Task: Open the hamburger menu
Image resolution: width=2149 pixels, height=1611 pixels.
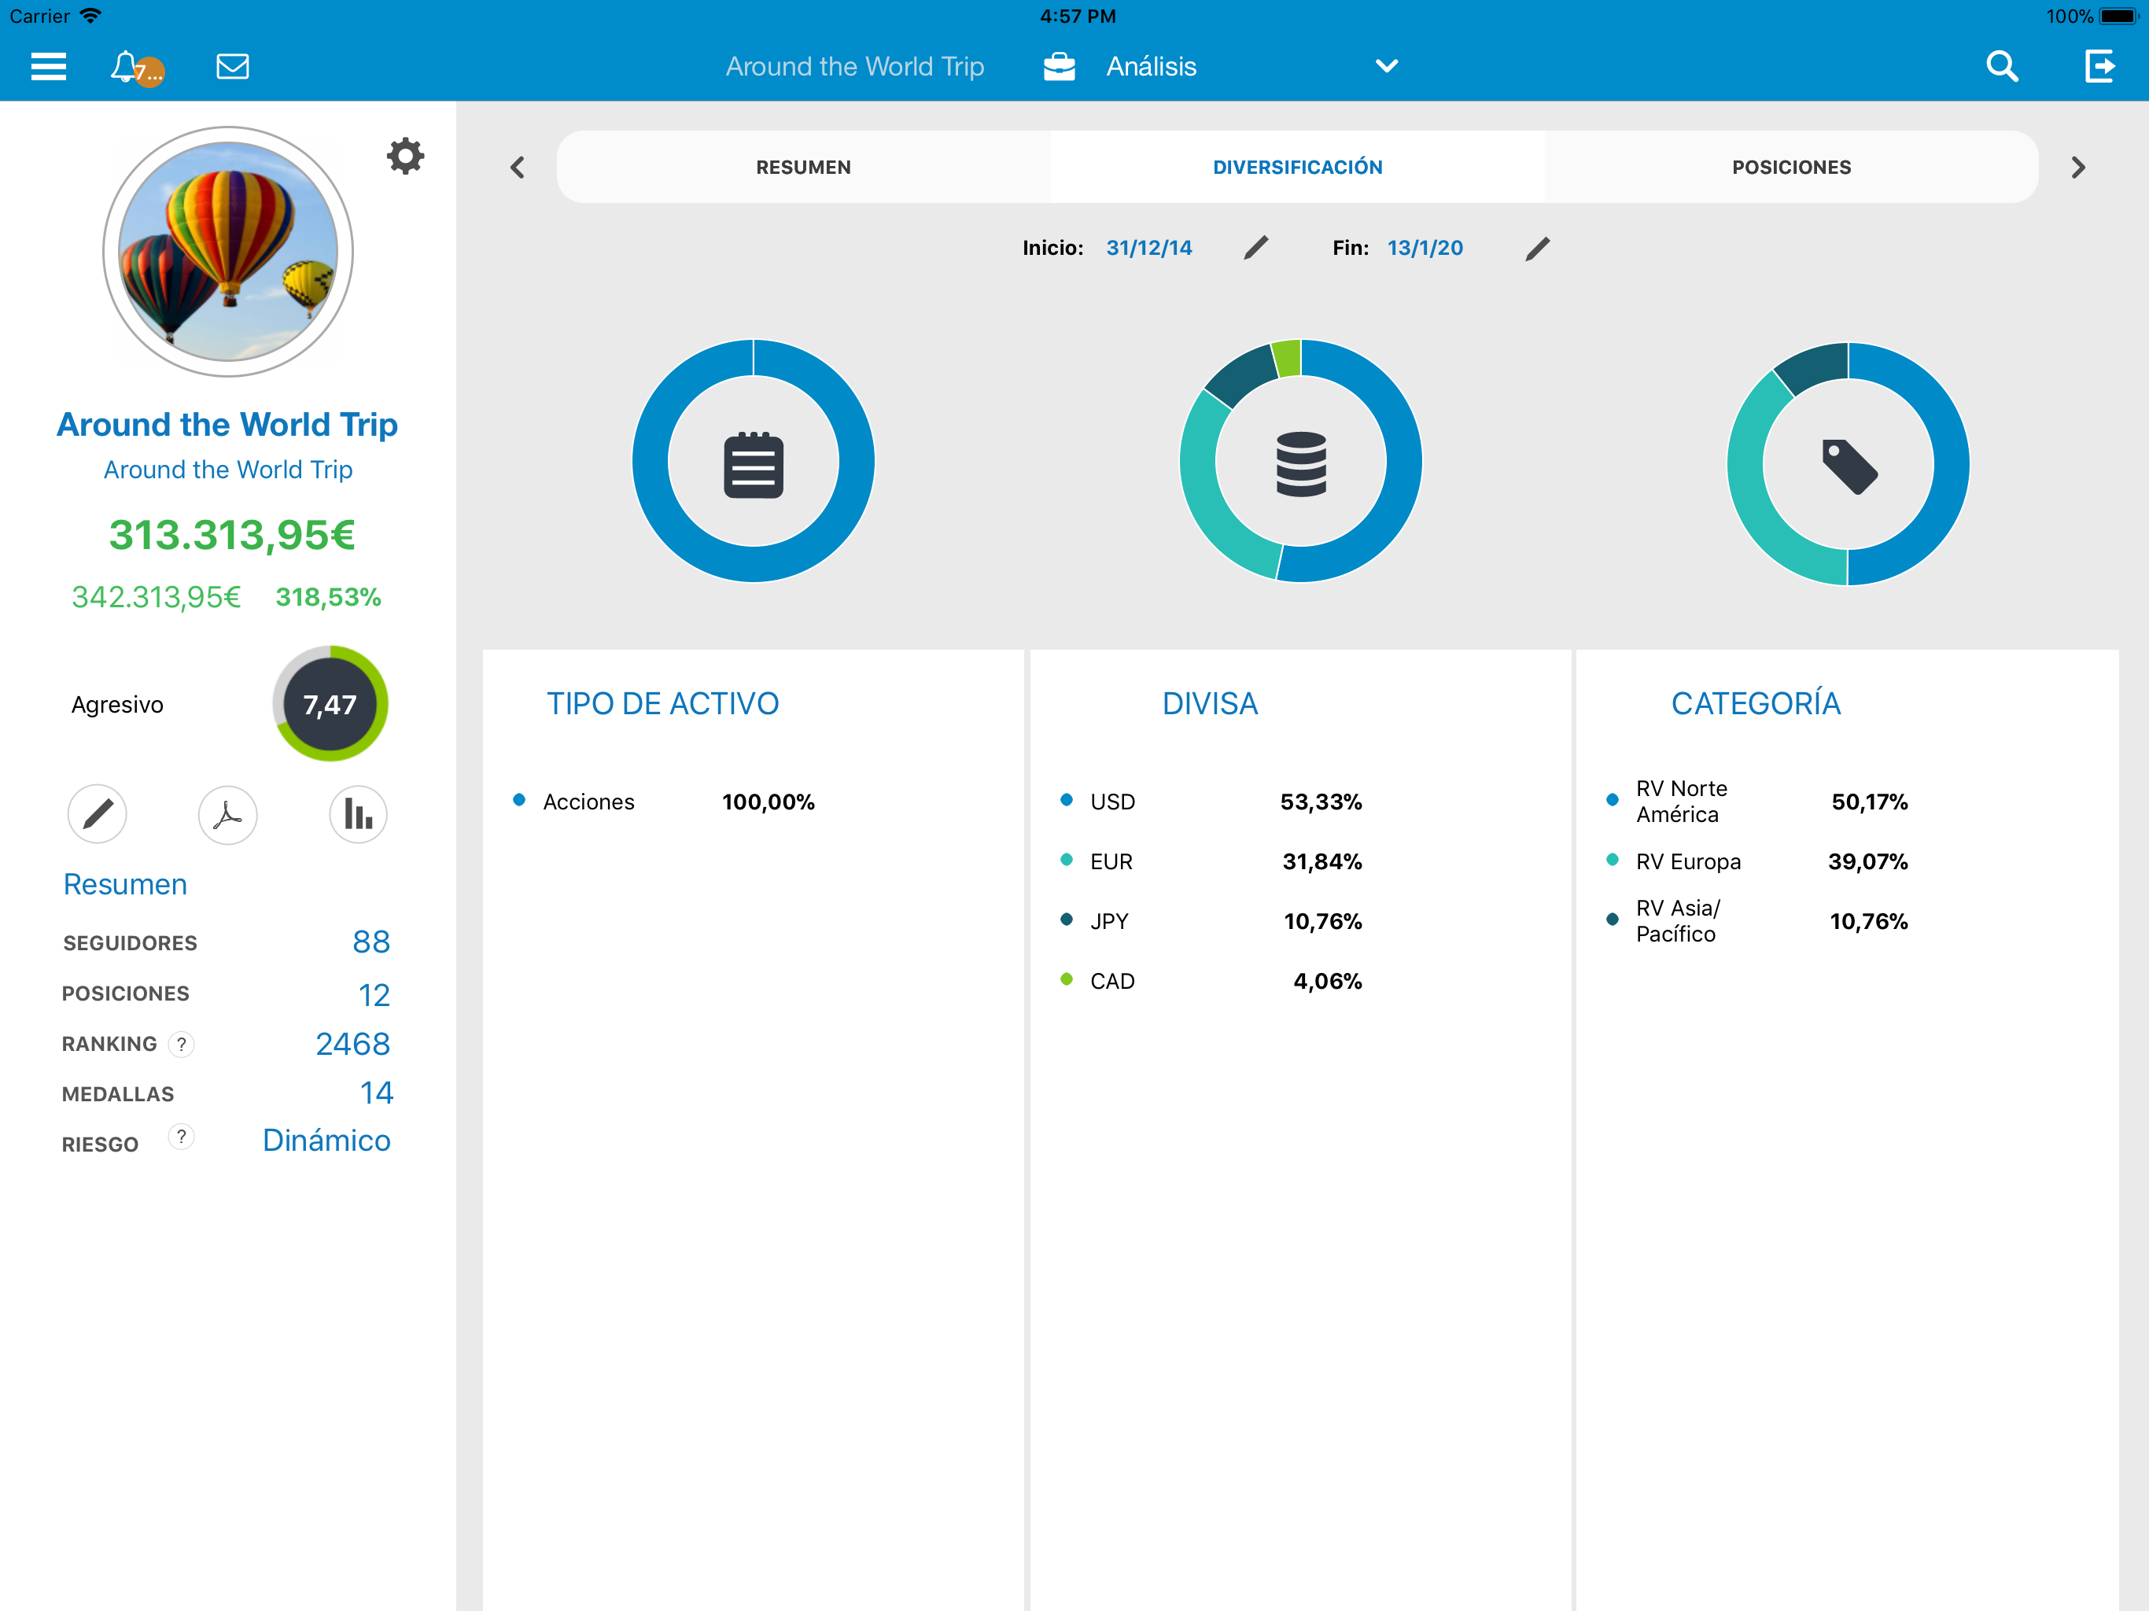Action: pos(49,66)
